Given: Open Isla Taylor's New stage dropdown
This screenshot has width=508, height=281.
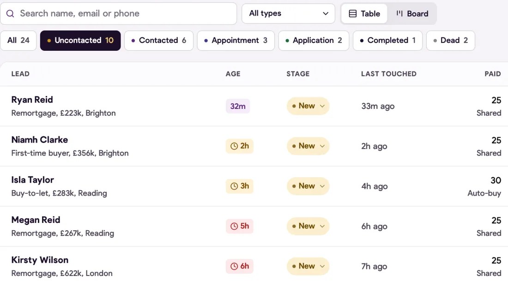Looking at the screenshot, I should click(x=308, y=186).
